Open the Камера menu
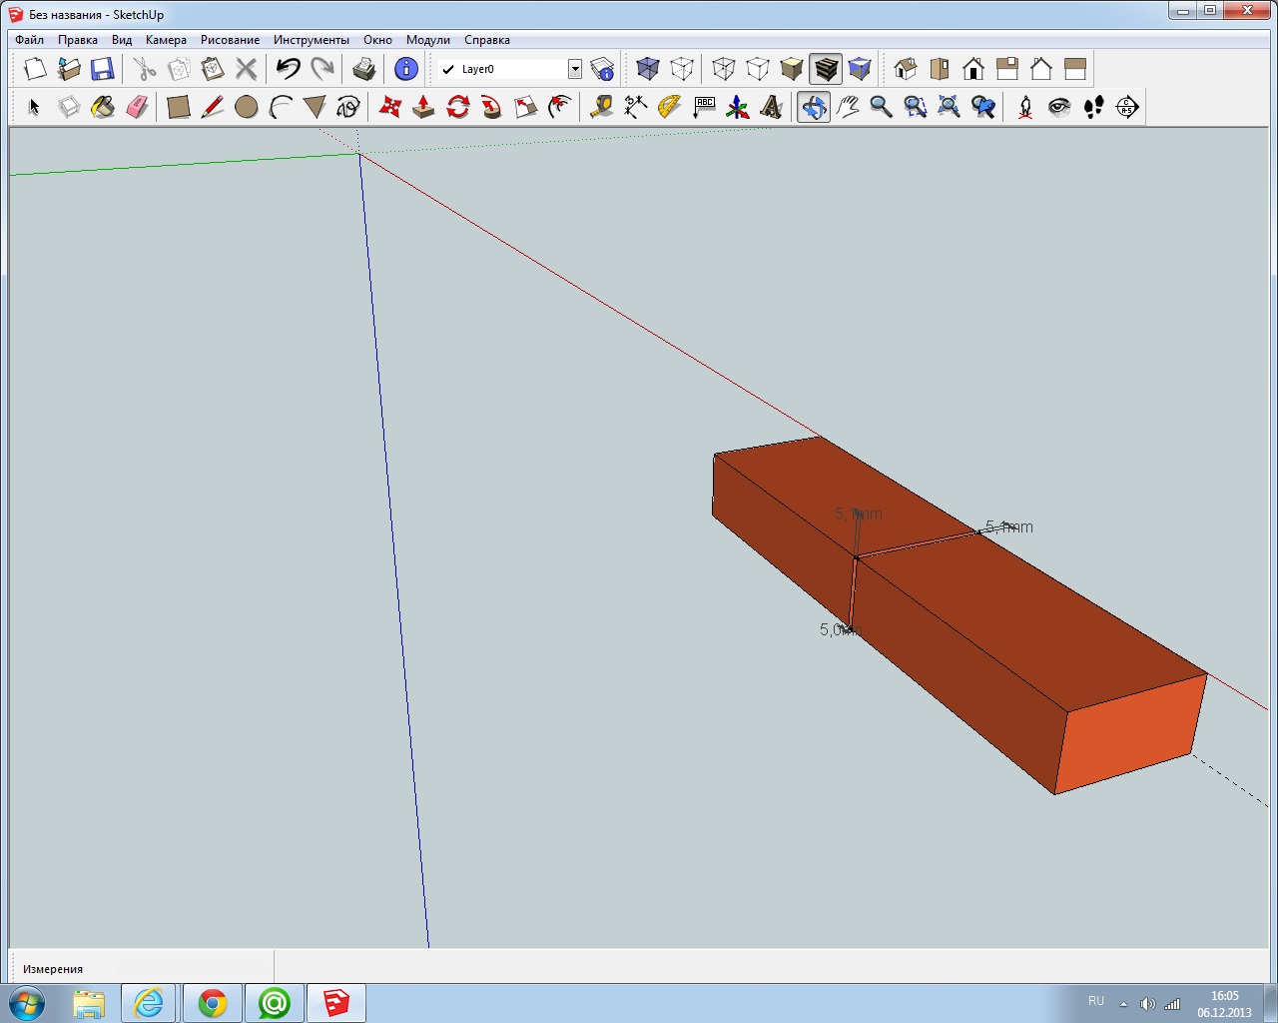 click(166, 40)
